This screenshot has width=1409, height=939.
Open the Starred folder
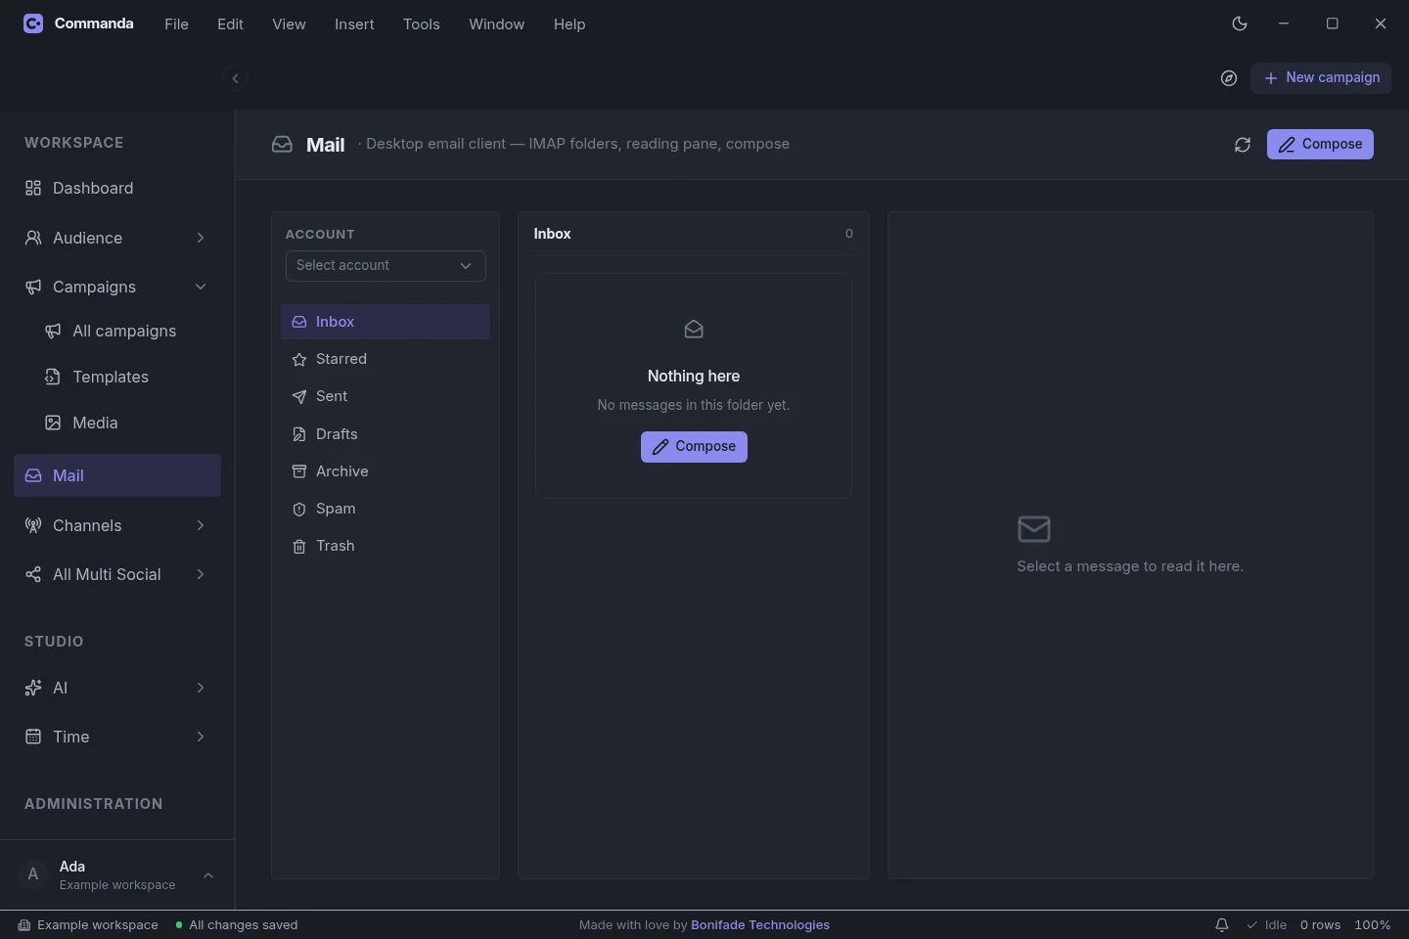pyautogui.click(x=386, y=359)
